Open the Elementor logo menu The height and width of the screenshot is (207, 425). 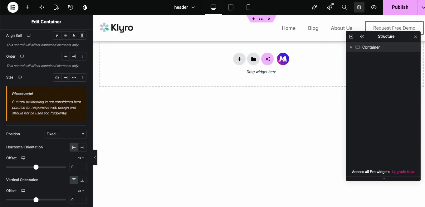click(13, 7)
